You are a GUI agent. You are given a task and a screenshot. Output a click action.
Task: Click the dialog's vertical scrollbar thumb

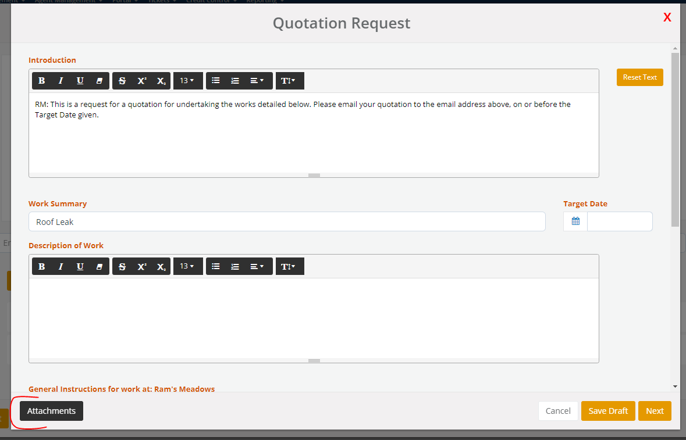coord(675,140)
